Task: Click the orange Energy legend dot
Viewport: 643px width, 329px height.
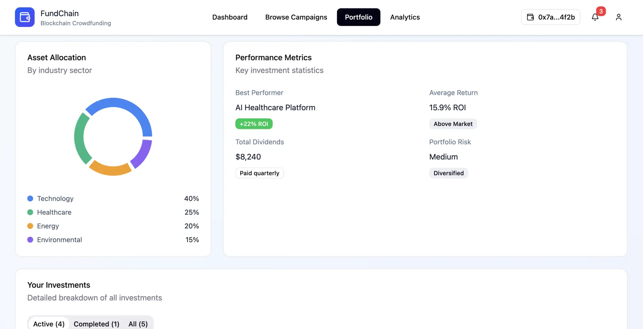Action: point(30,226)
